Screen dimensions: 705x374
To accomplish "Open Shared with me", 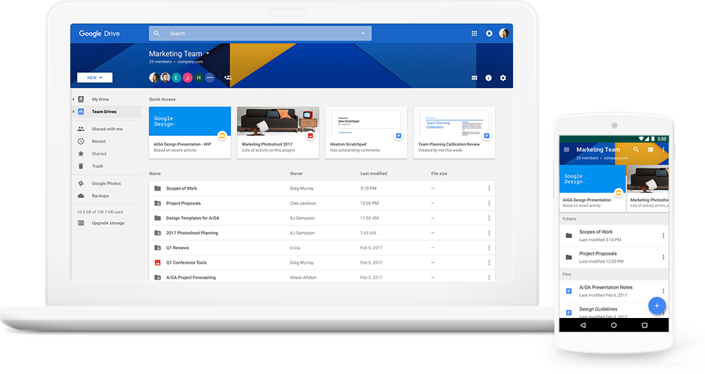I will click(x=107, y=129).
